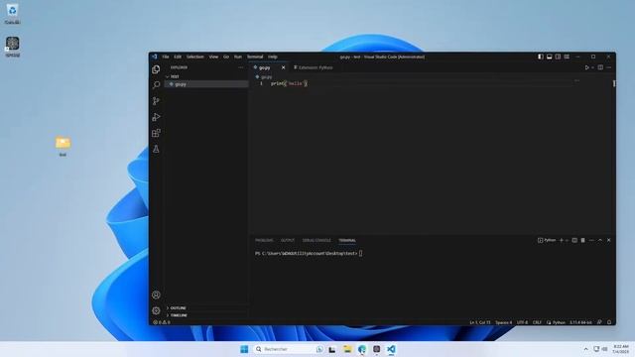Screen dimensions: 635x357
Task: Open the View menu
Action: (213, 57)
